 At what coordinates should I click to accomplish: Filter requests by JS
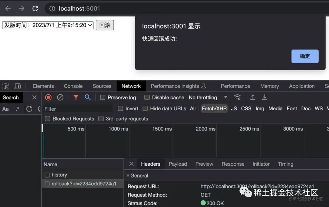(234, 109)
